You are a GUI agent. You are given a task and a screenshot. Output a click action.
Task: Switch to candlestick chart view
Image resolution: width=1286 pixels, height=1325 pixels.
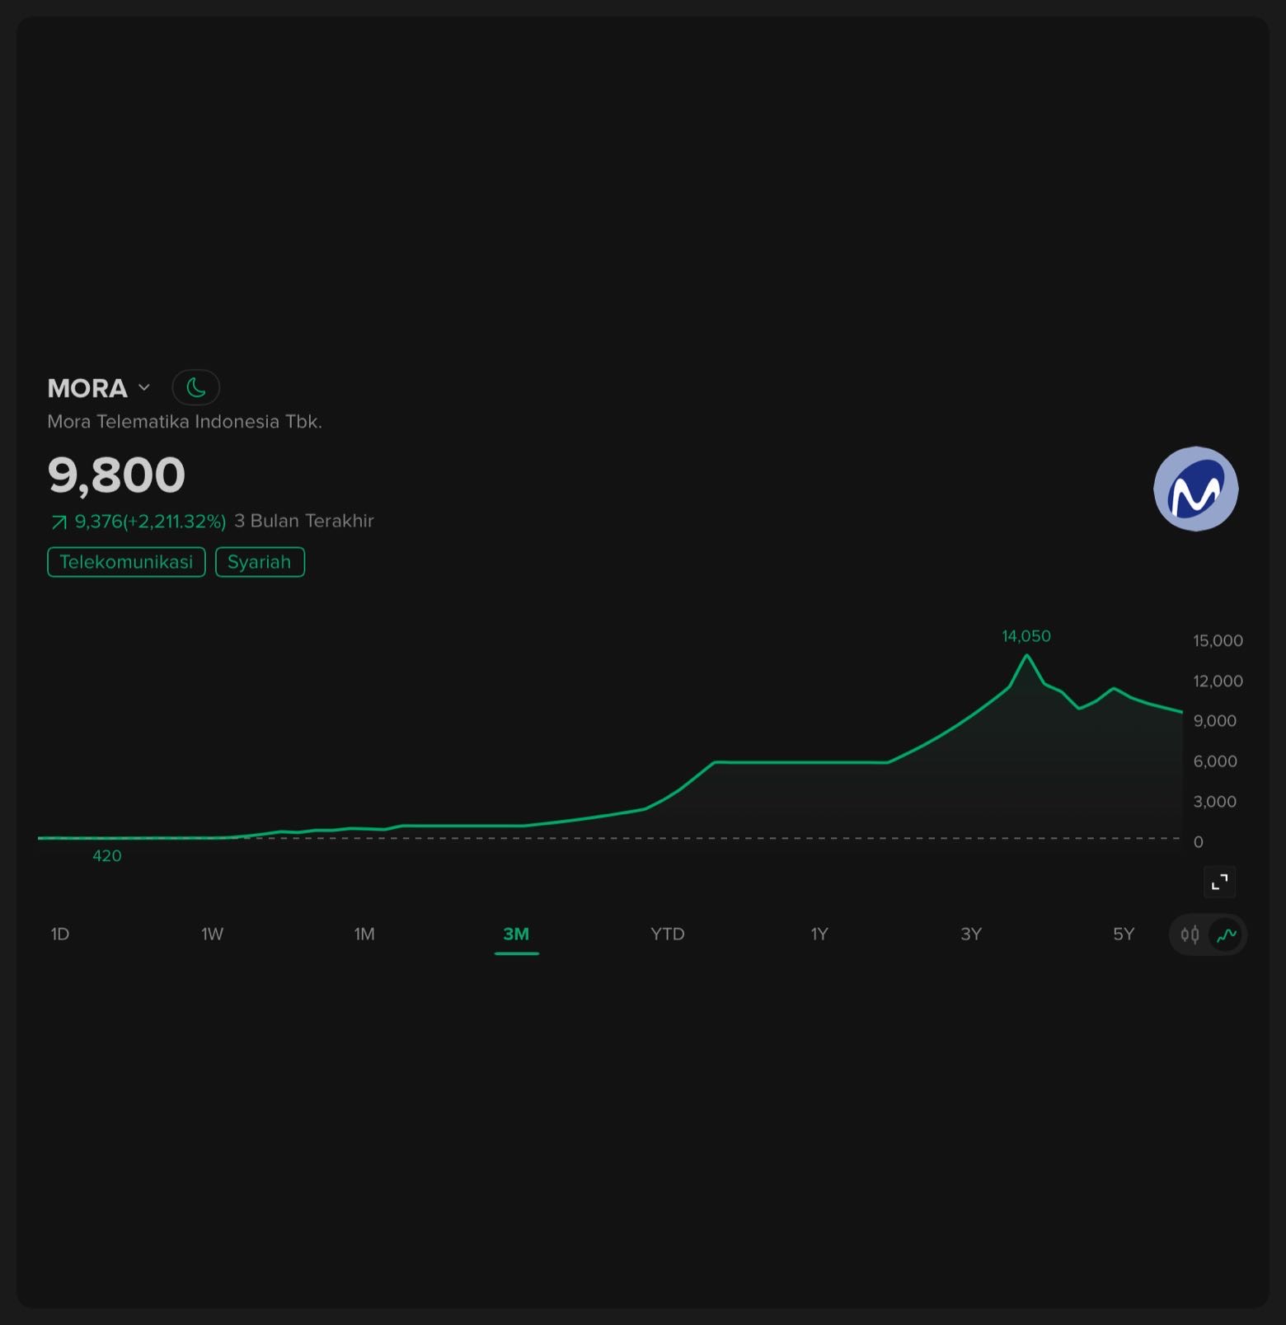click(x=1190, y=934)
